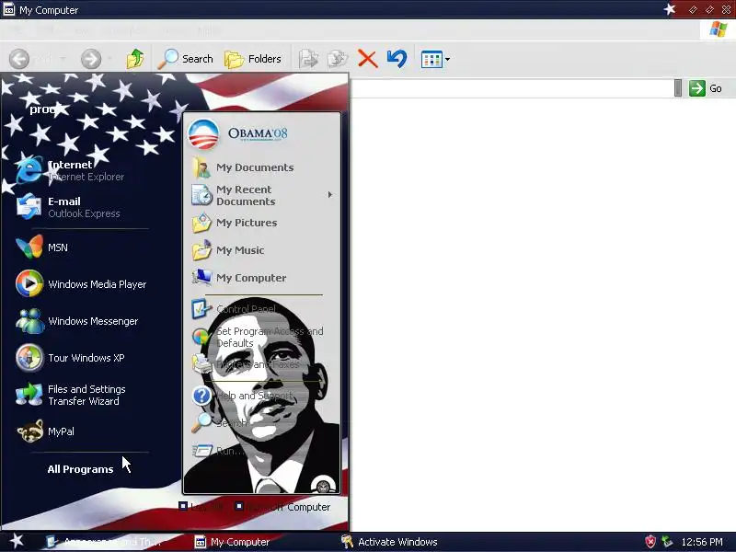Image resolution: width=736 pixels, height=552 pixels.
Task: Open Control Panel
Action: tap(235, 309)
